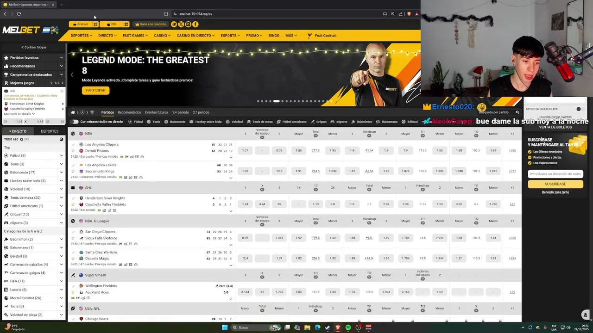This screenshot has width=593, height=333.
Task: Filter events by Críquet sport
Action: [x=319, y=122]
